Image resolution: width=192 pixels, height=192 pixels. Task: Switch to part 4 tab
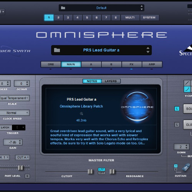78,18
